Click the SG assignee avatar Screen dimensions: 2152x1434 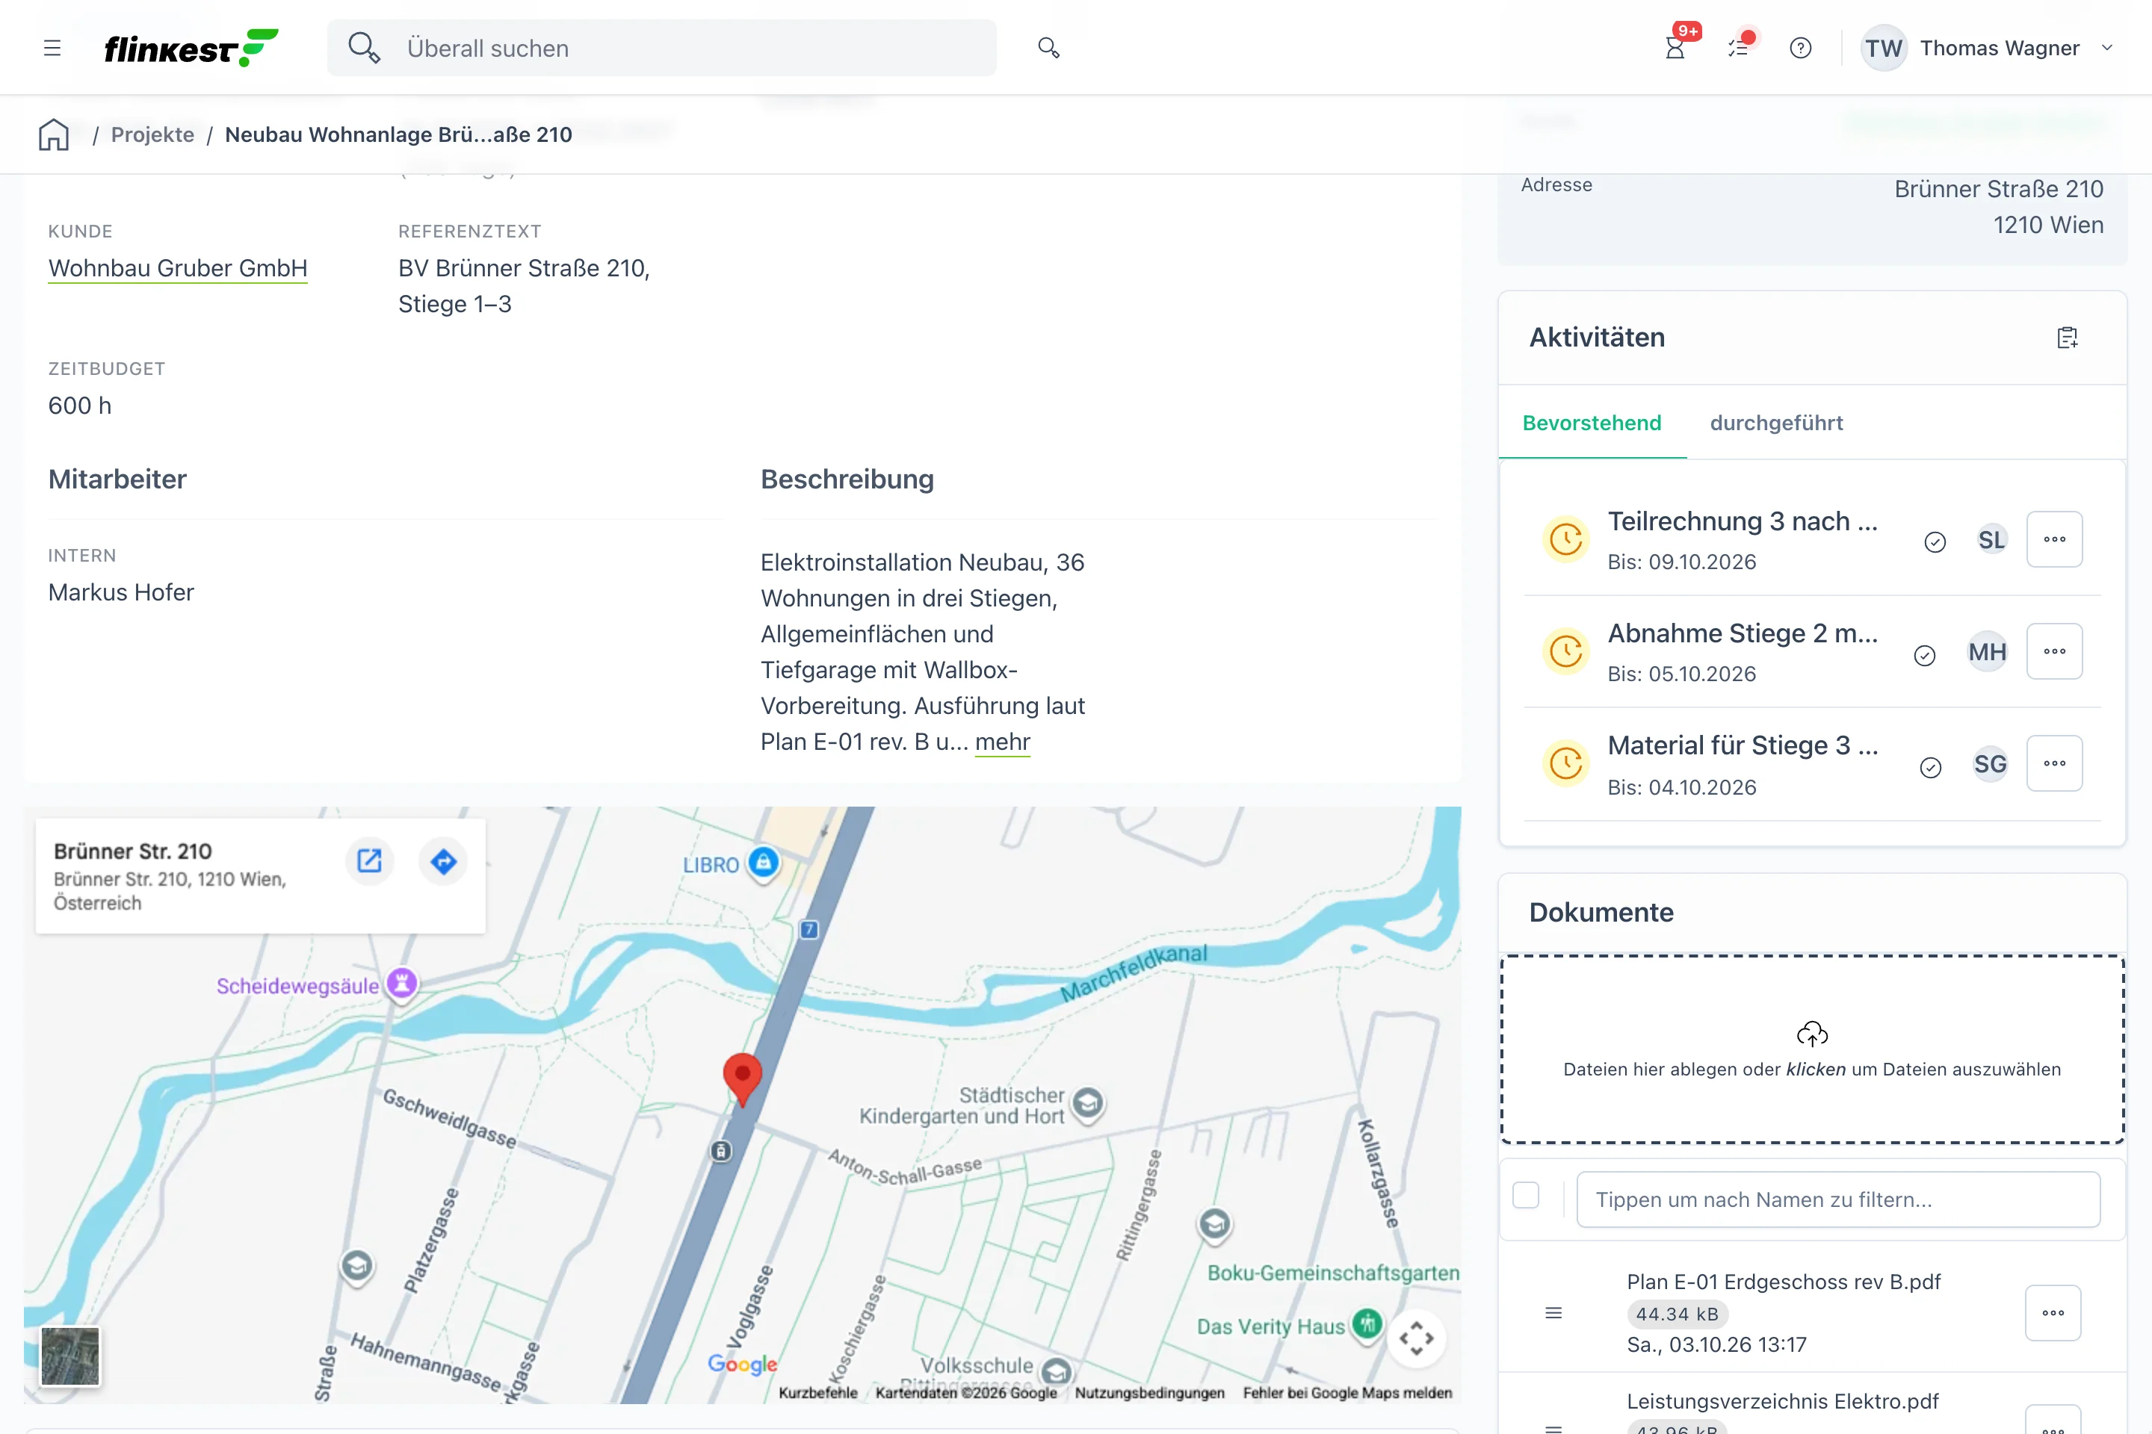[1990, 763]
